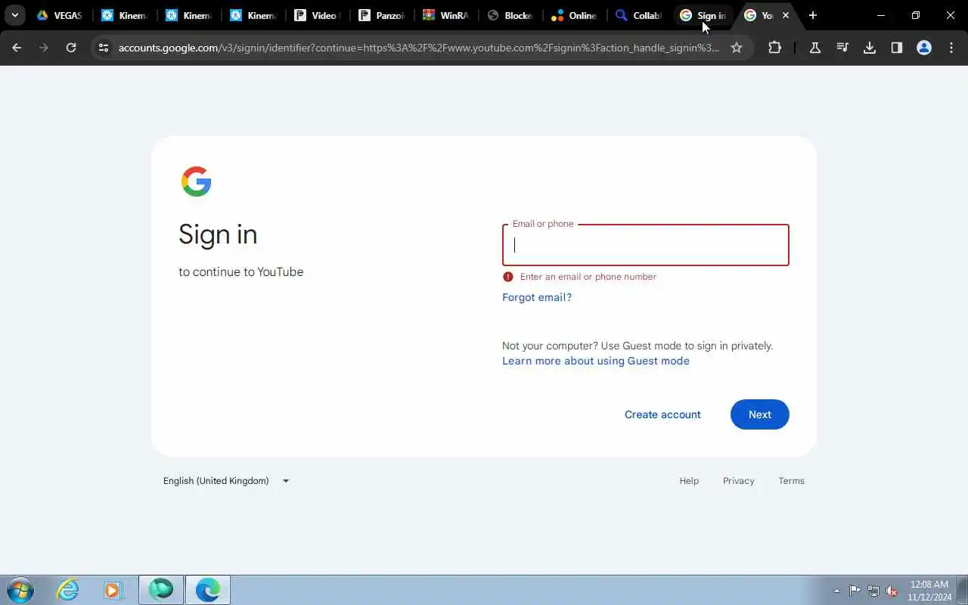The width and height of the screenshot is (968, 605).
Task: Minimize the Chrome window
Action: click(881, 15)
